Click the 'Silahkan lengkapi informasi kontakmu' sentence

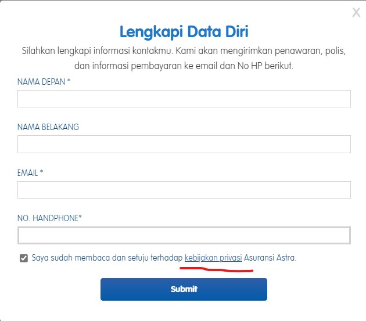[97, 51]
